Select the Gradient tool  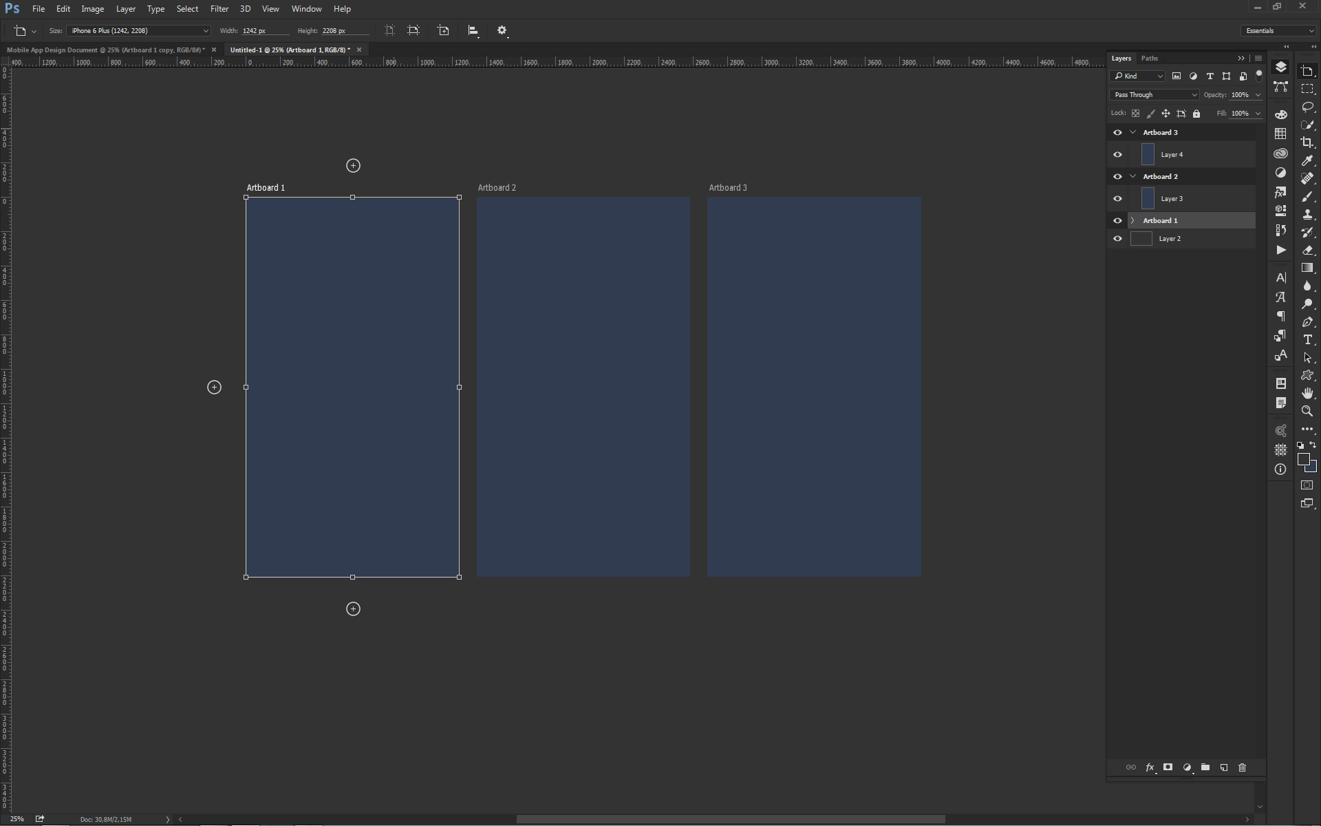(x=1307, y=268)
